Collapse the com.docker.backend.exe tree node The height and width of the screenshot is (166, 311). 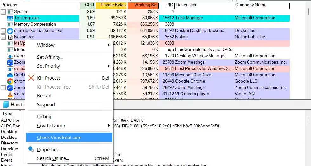pos(3,31)
